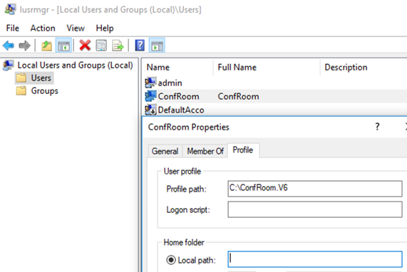Toggle the Show/Hide Console Tree icon
Image resolution: width=407 pixels, height=272 pixels.
click(x=63, y=46)
